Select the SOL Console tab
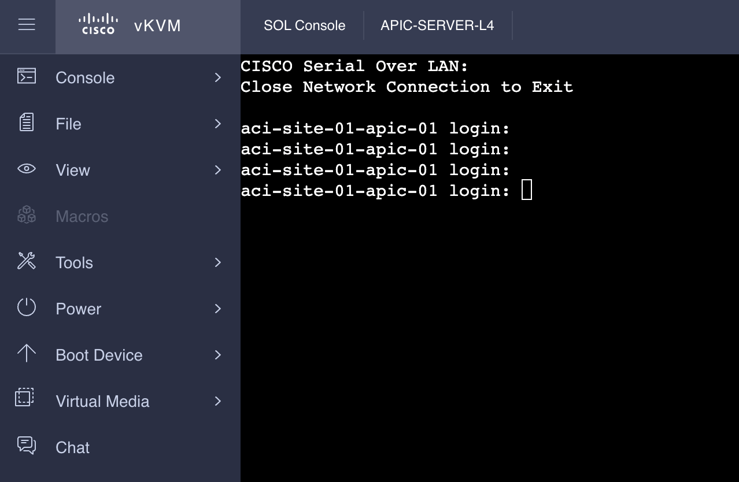The height and width of the screenshot is (482, 739). pyautogui.click(x=304, y=25)
